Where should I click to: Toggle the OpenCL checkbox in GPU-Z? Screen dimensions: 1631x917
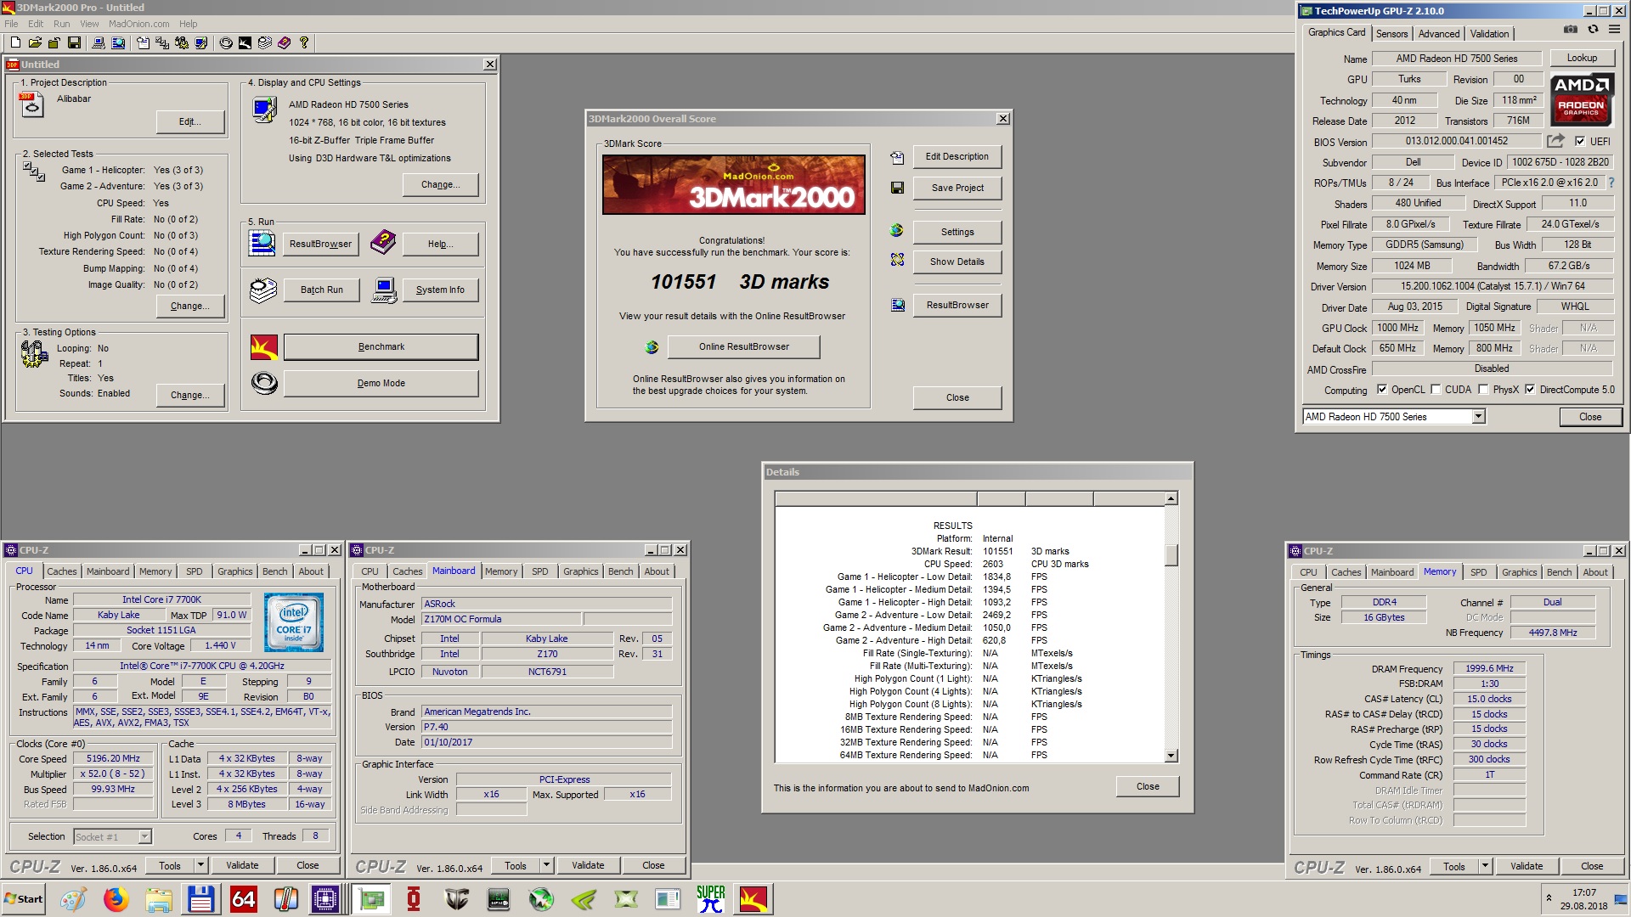point(1382,390)
